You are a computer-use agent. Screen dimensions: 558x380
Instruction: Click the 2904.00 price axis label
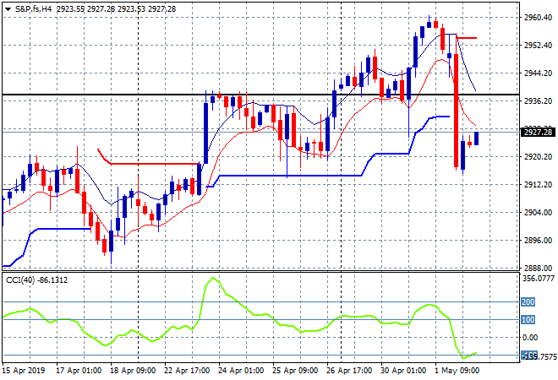pyautogui.click(x=538, y=213)
